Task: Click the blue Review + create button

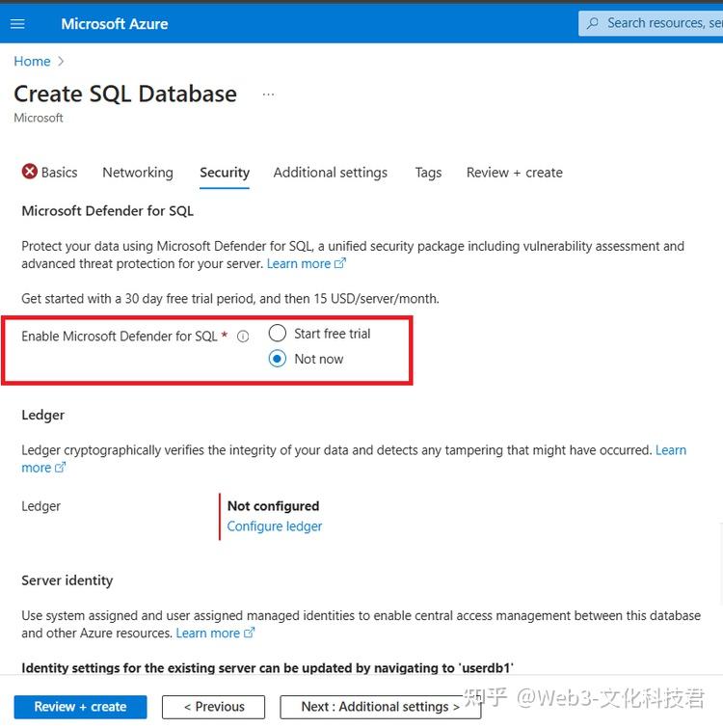Action: [x=80, y=707]
